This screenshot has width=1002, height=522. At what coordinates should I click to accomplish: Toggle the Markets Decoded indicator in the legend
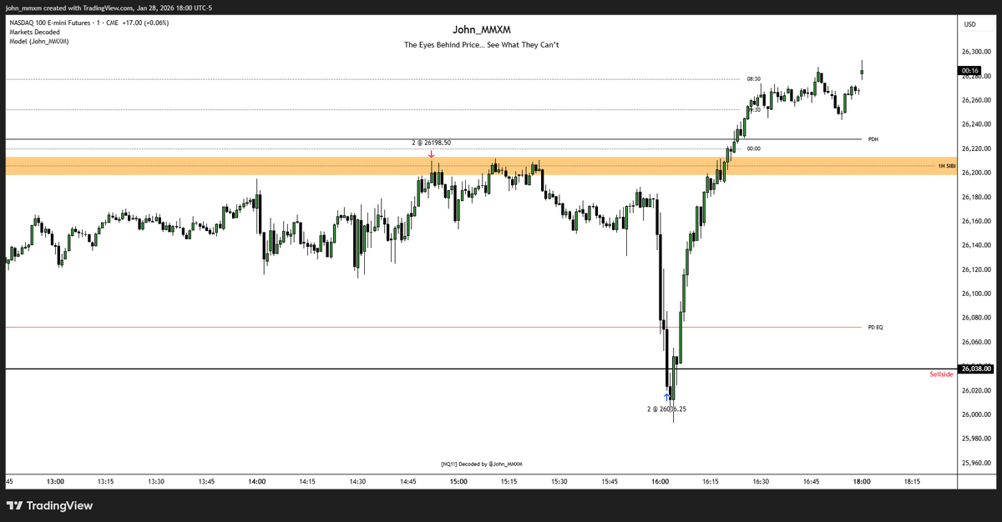(33, 32)
